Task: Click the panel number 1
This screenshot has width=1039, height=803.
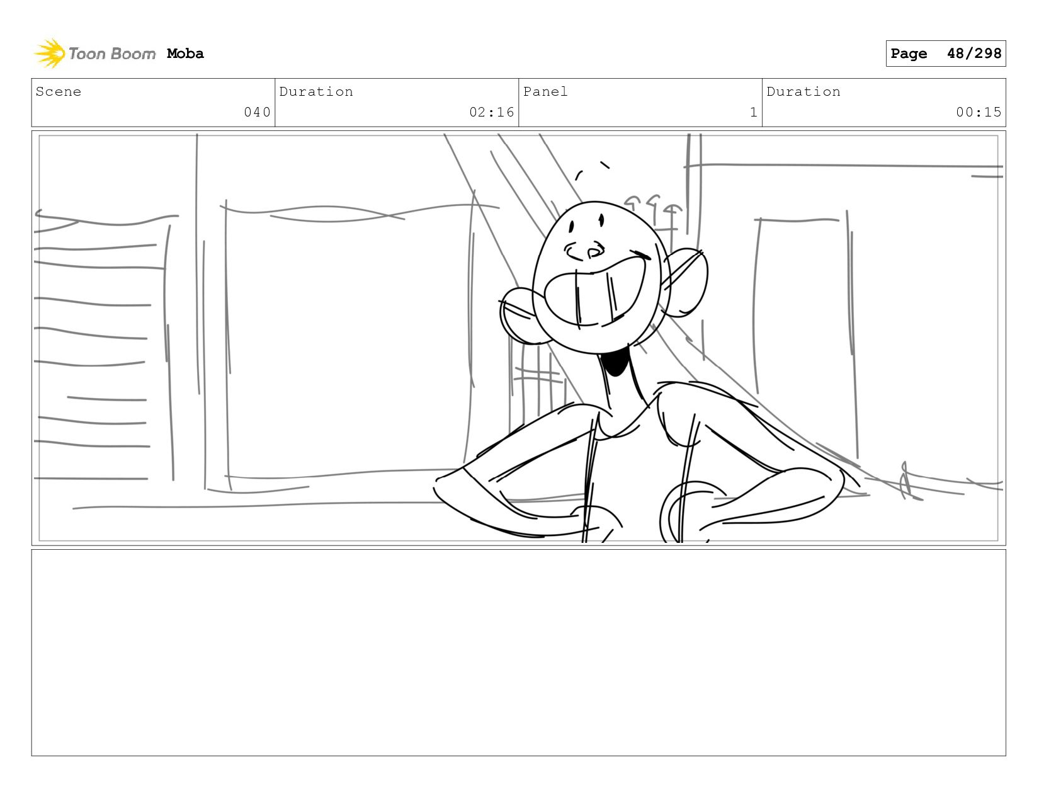Action: pos(753,112)
